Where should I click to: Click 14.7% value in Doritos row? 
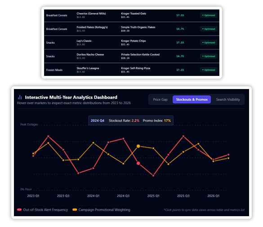coord(180,56)
